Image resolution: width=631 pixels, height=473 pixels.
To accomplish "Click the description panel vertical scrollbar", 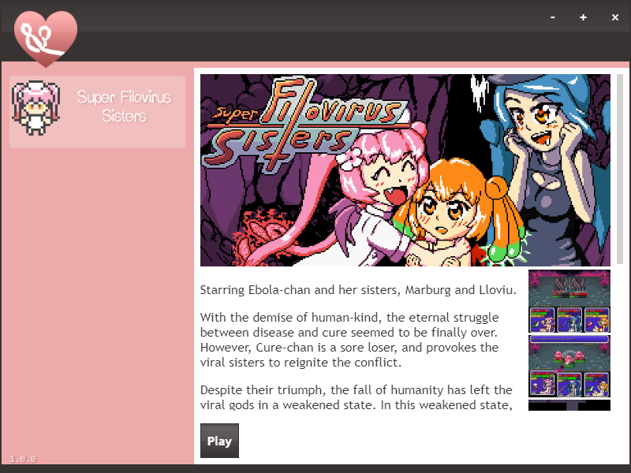I will (x=620, y=169).
